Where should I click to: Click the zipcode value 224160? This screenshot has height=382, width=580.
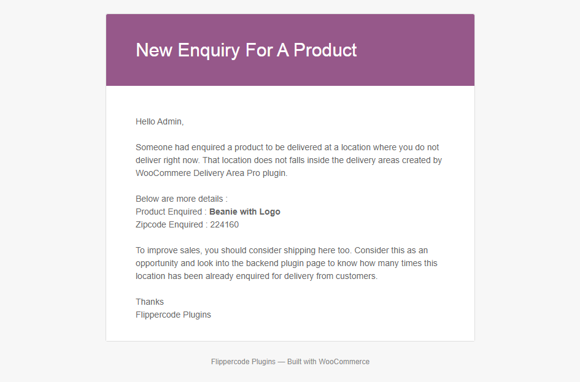click(224, 224)
